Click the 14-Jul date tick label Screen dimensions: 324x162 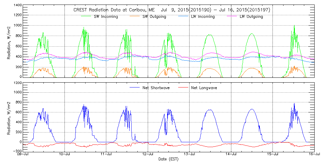point(231,154)
